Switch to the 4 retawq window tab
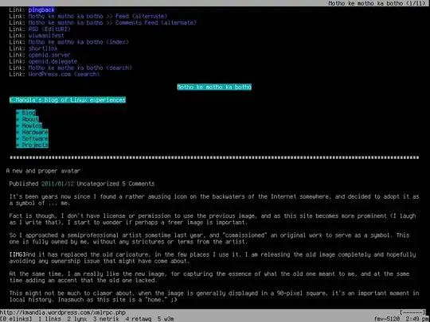Image resolution: width=430 pixels, height=322 pixels. pos(139,319)
